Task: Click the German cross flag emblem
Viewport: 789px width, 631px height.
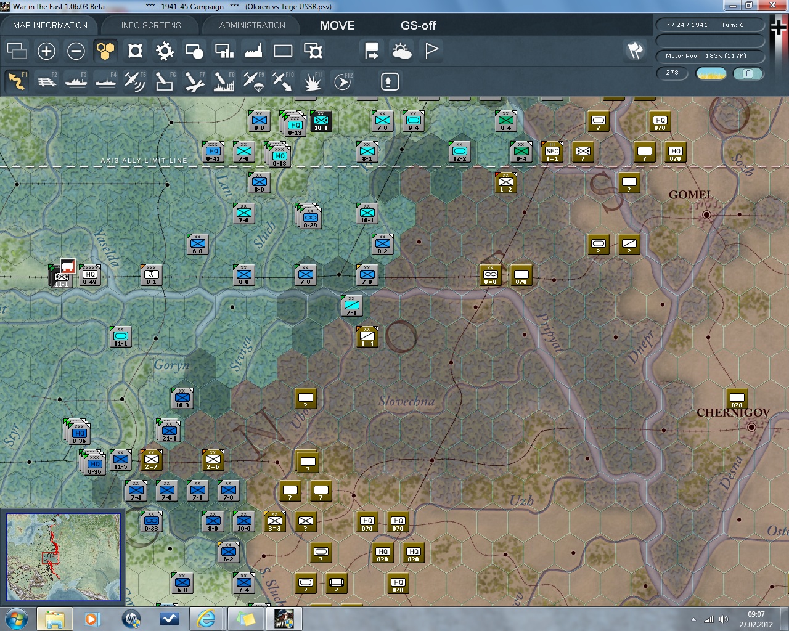Action: pos(779,28)
